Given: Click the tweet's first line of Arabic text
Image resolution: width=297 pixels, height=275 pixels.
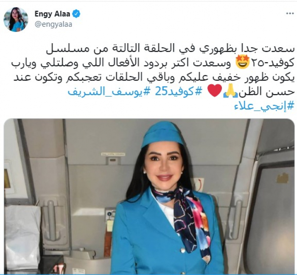Looking at the screenshot, I should coord(170,49).
